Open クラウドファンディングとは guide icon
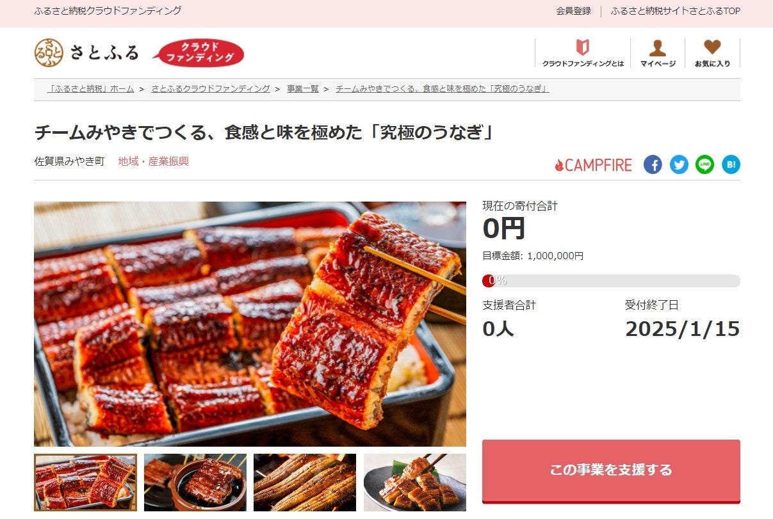This screenshot has width=773, height=519. point(583,53)
